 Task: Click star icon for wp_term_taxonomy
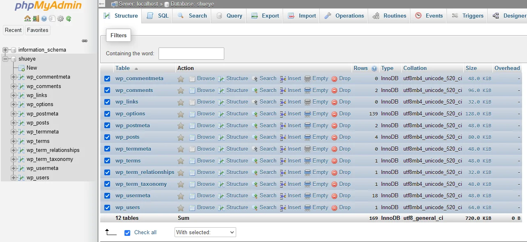181,184
